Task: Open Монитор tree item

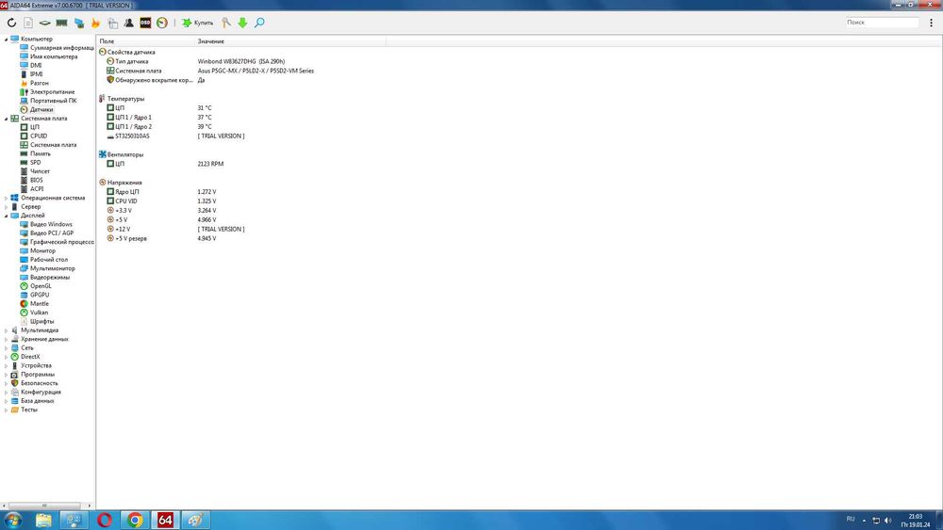Action: [42, 251]
